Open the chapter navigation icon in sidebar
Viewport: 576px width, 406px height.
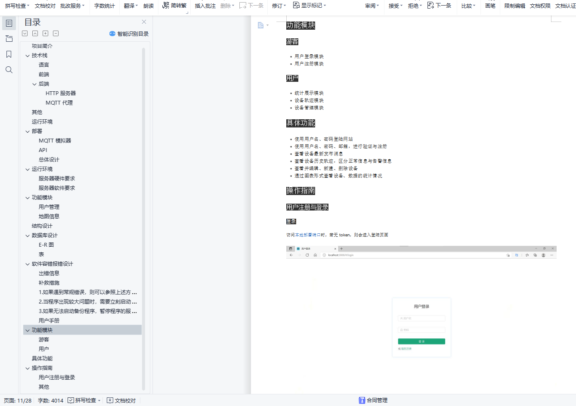pyautogui.click(x=9, y=39)
